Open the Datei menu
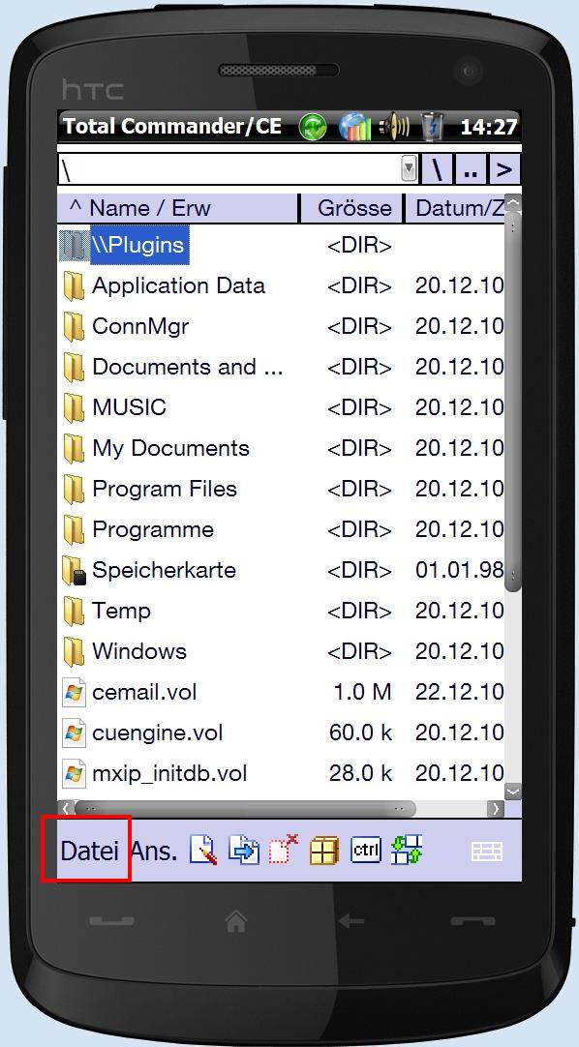This screenshot has height=1047, width=579. point(89,852)
